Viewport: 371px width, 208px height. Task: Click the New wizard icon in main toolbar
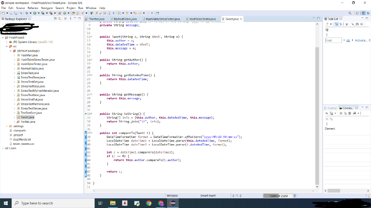click(3, 13)
